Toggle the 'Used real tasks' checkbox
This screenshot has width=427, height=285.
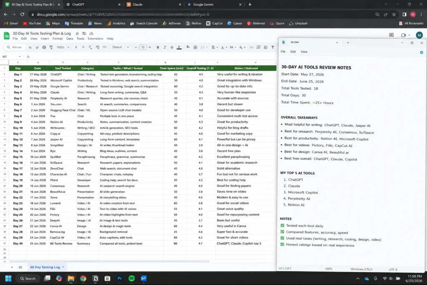click(x=282, y=238)
